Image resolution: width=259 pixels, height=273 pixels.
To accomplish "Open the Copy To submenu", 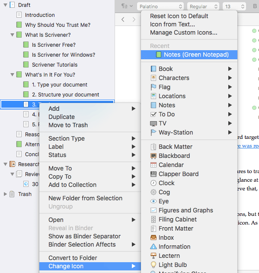I will [x=90, y=177].
